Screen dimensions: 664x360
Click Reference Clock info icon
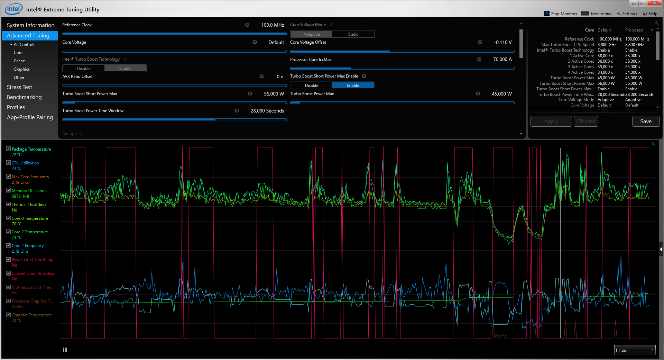pyautogui.click(x=247, y=25)
